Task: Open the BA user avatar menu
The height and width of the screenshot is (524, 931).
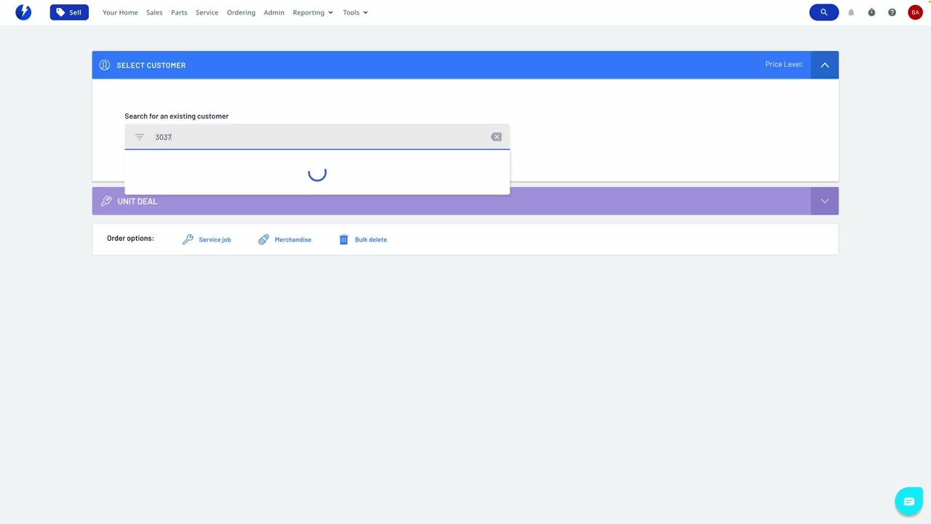Action: tap(915, 12)
